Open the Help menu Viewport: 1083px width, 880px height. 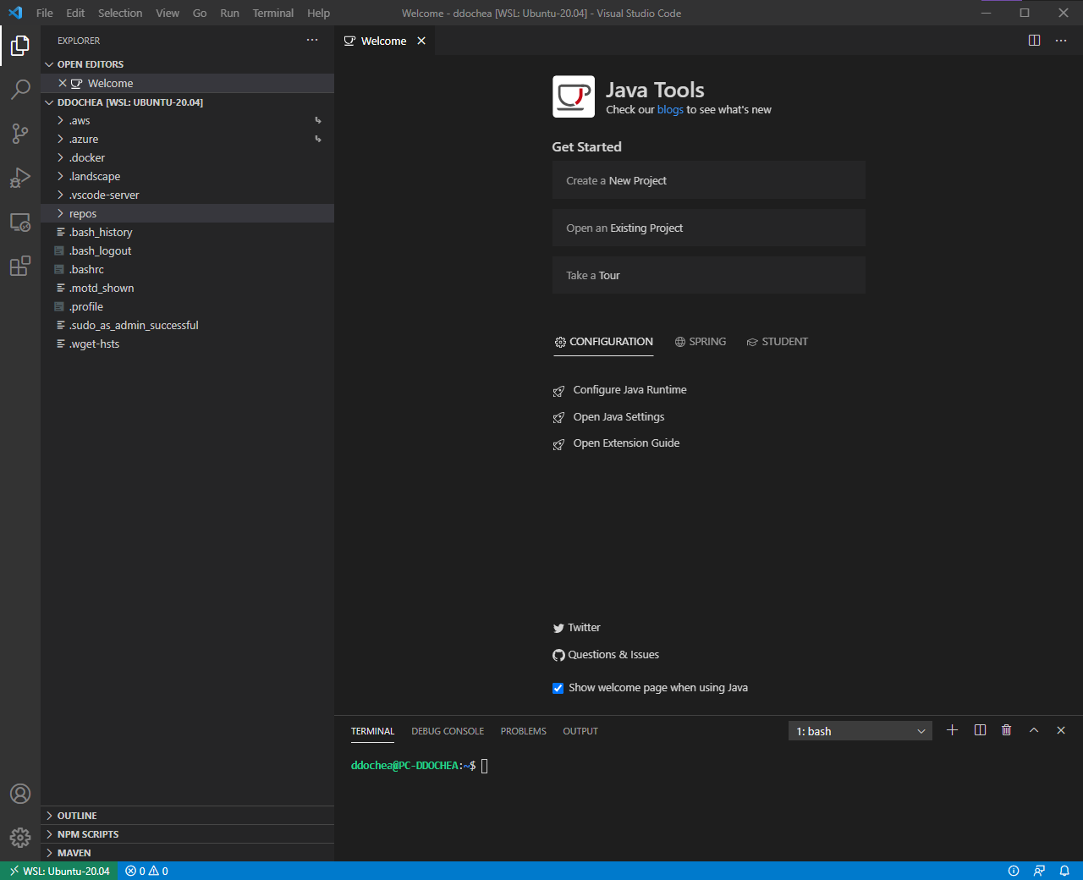pos(319,13)
